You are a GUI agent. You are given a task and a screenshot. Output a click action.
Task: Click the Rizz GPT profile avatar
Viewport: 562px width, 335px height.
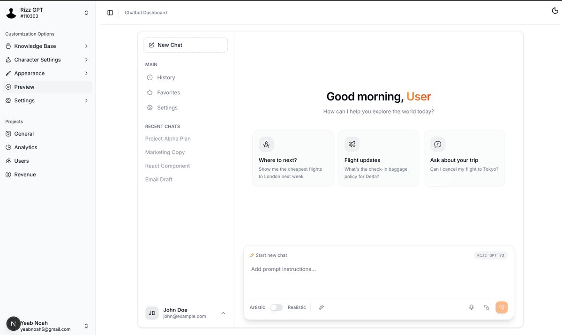click(x=11, y=13)
